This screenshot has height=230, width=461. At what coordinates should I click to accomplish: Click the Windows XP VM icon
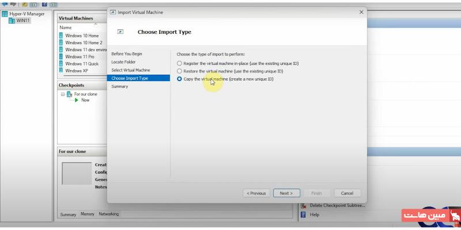tap(61, 70)
